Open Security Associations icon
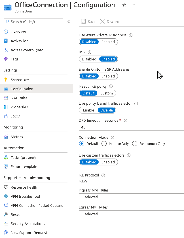The width and height of the screenshot is (184, 238). click(x=6, y=224)
